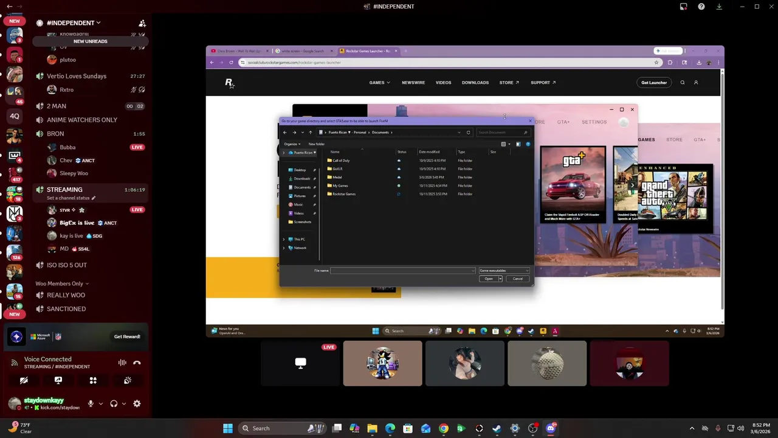
Task: Open the staydownkayy user profile
Action: 44,403
